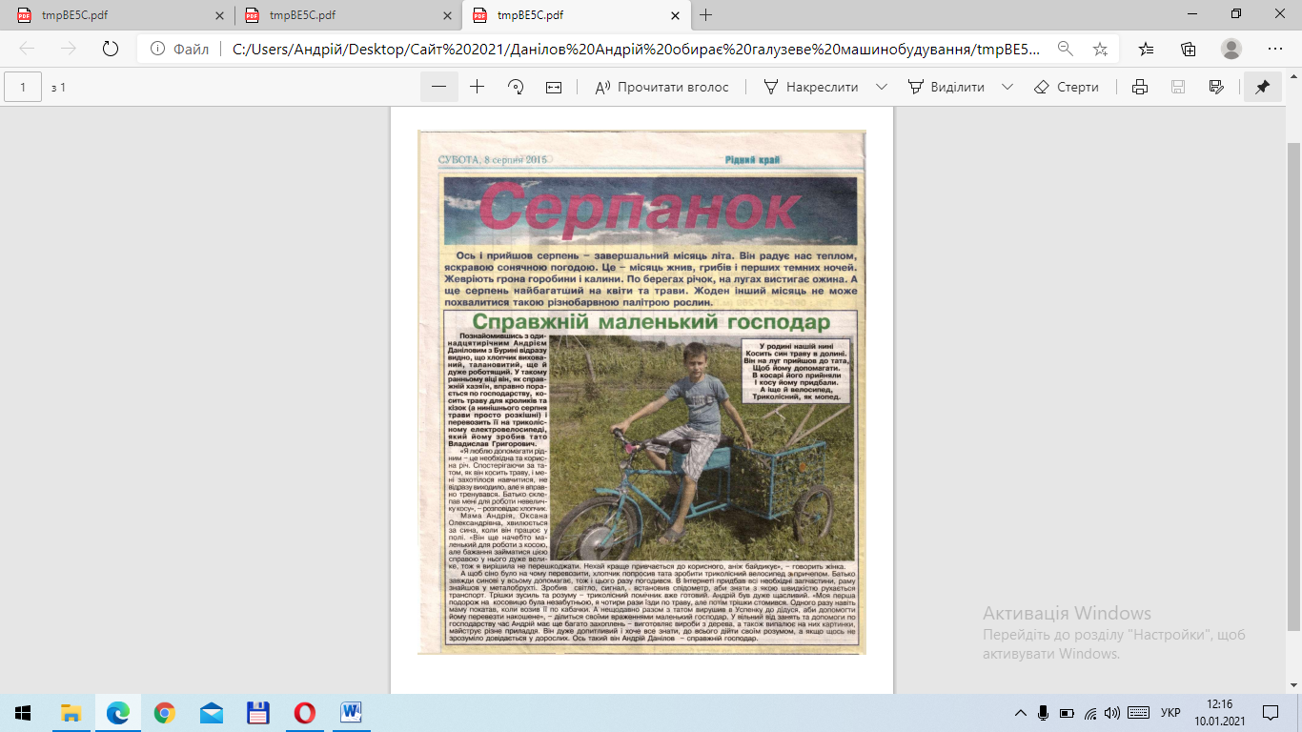The height and width of the screenshot is (732, 1302).
Task: Select the Erase tool (Стерти)
Action: click(x=1067, y=87)
